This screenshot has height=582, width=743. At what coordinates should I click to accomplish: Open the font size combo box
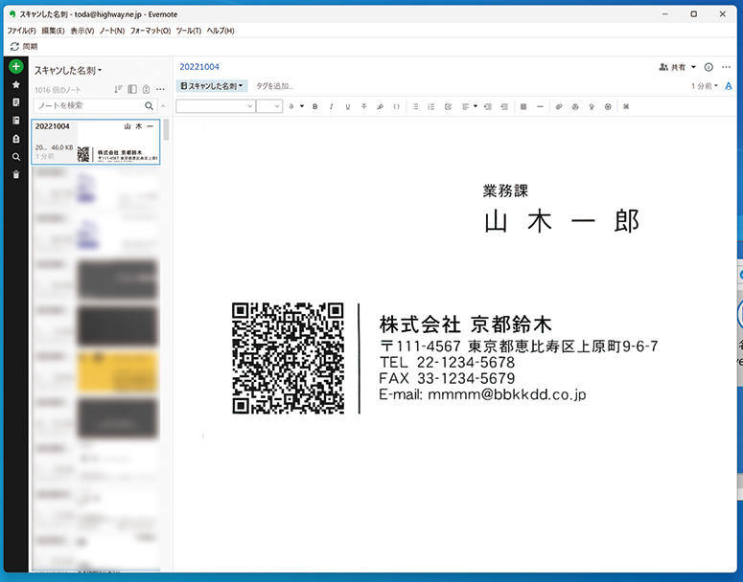click(269, 106)
